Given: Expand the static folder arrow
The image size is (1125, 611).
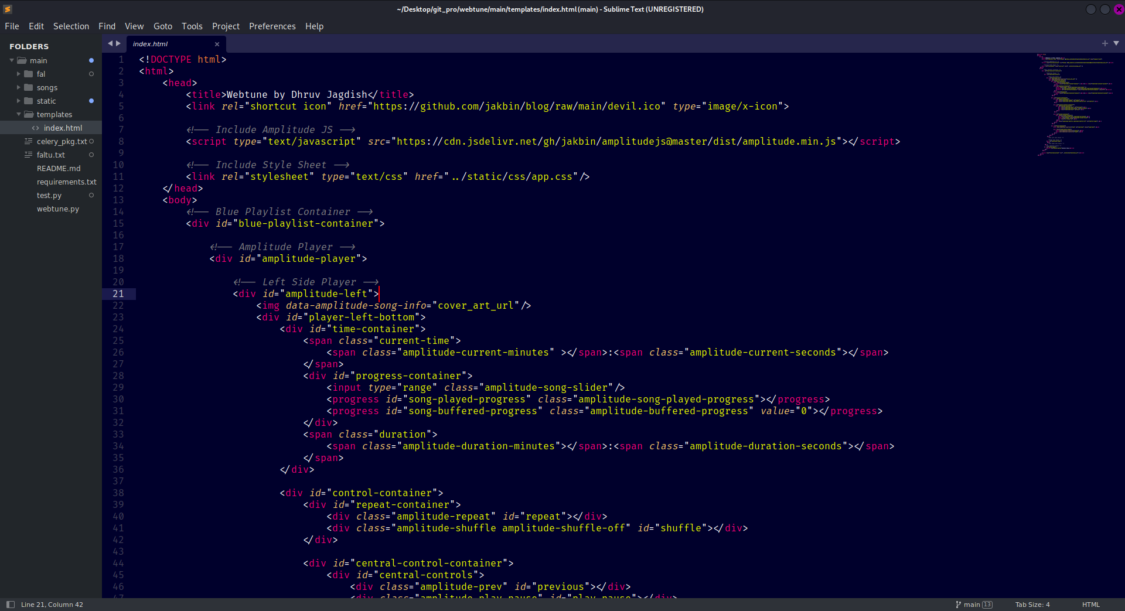Looking at the screenshot, I should (19, 101).
